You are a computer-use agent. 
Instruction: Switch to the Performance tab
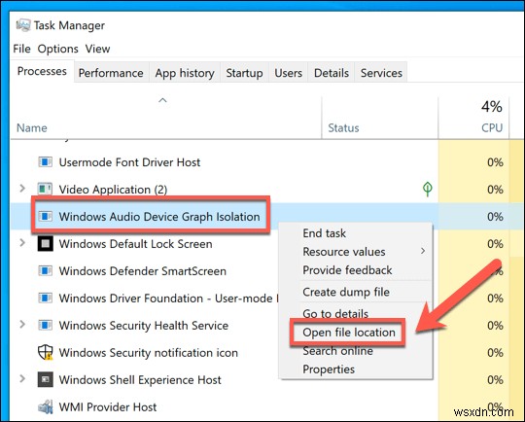pos(111,73)
